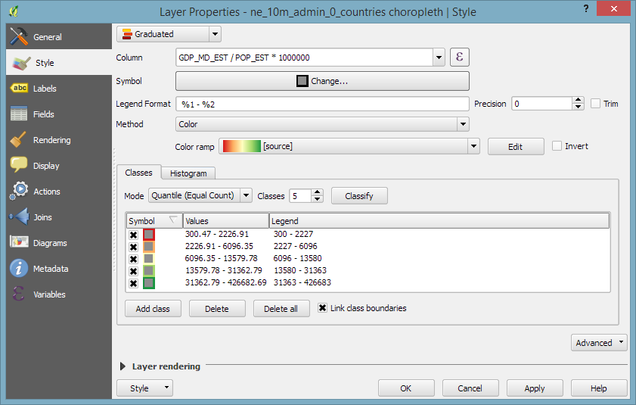Toggle the Invert color ramp checkbox
The height and width of the screenshot is (405, 636).
[557, 146]
